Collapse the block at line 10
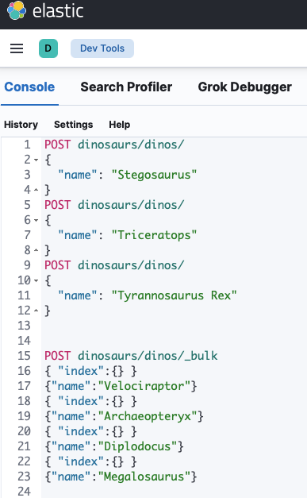Image resolution: width=307 pixels, height=498 pixels. click(x=36, y=280)
